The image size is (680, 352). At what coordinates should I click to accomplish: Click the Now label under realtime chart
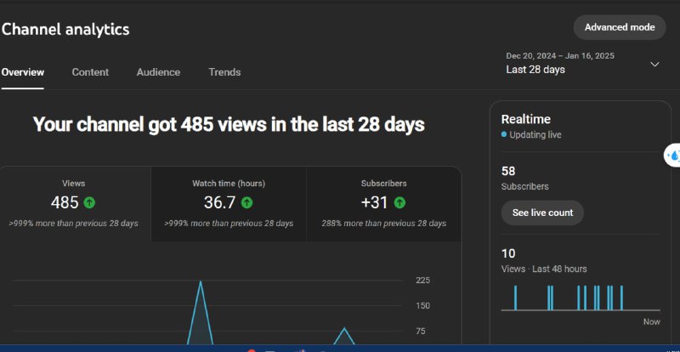pos(652,321)
